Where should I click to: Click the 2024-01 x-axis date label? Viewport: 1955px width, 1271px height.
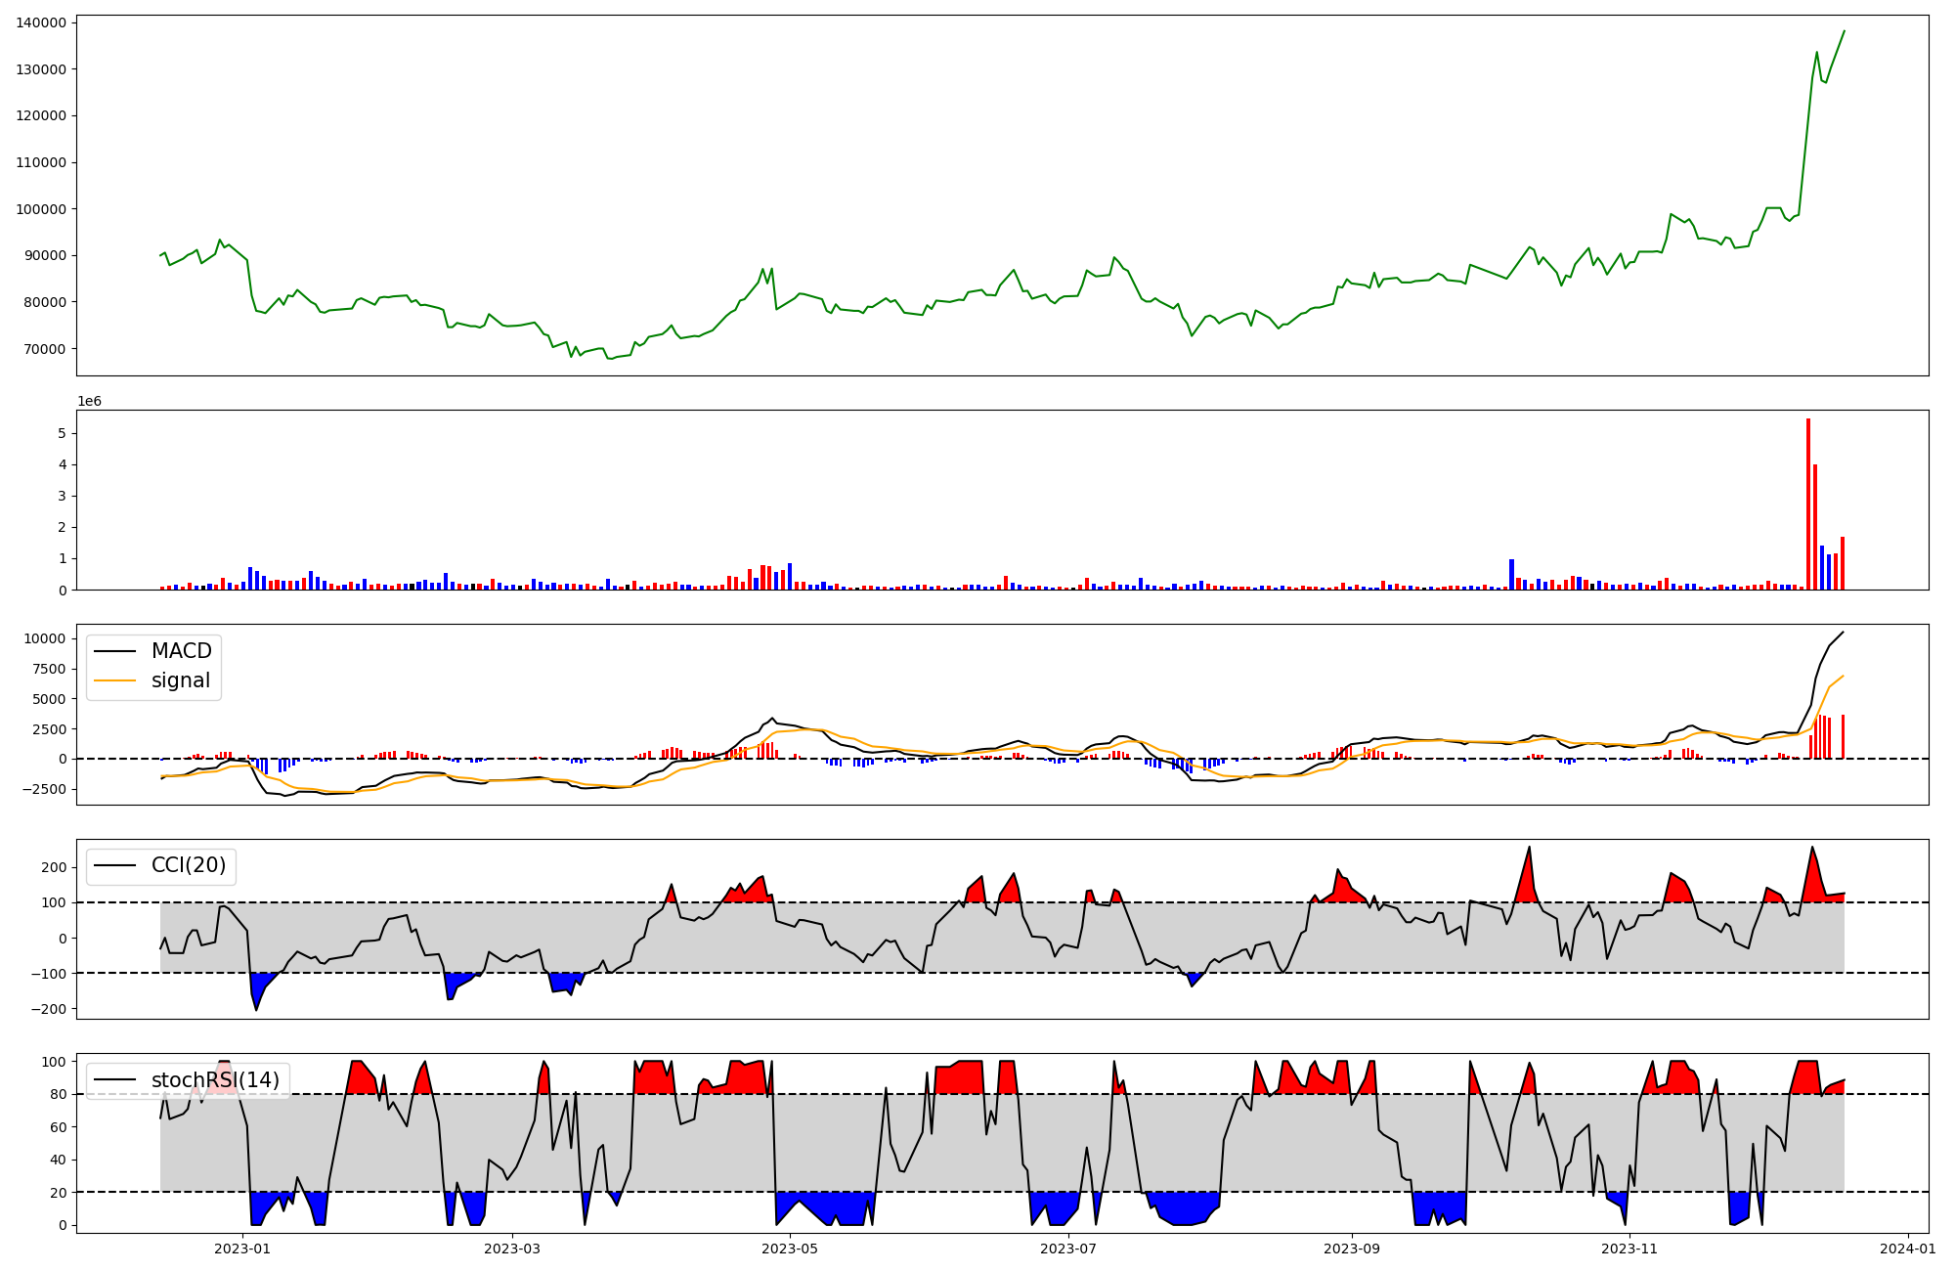(x=1908, y=1249)
